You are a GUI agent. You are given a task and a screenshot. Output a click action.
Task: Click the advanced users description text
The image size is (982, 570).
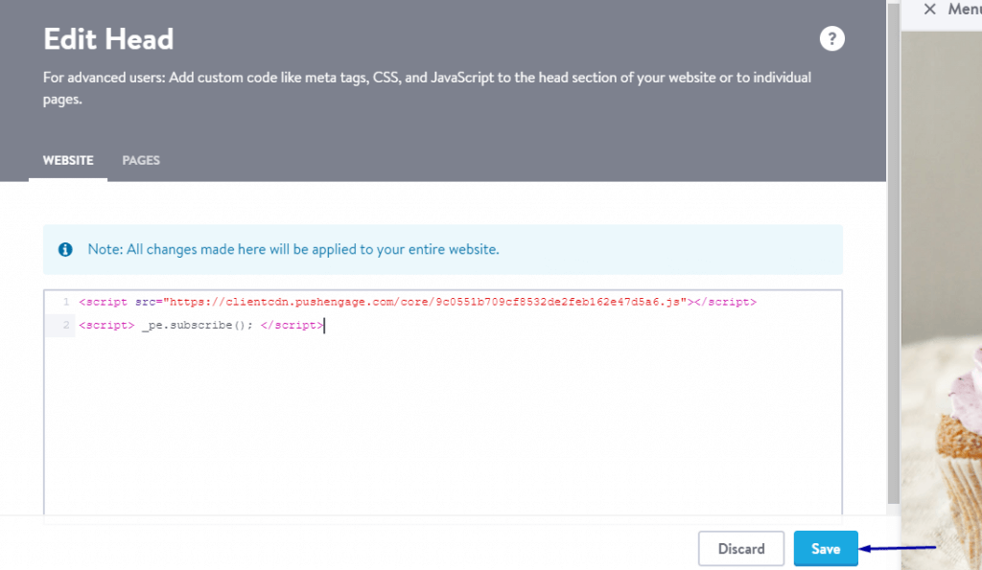pyautogui.click(x=427, y=88)
